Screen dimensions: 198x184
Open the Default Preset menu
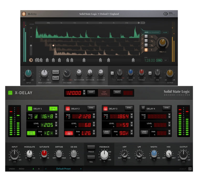[63, 169]
